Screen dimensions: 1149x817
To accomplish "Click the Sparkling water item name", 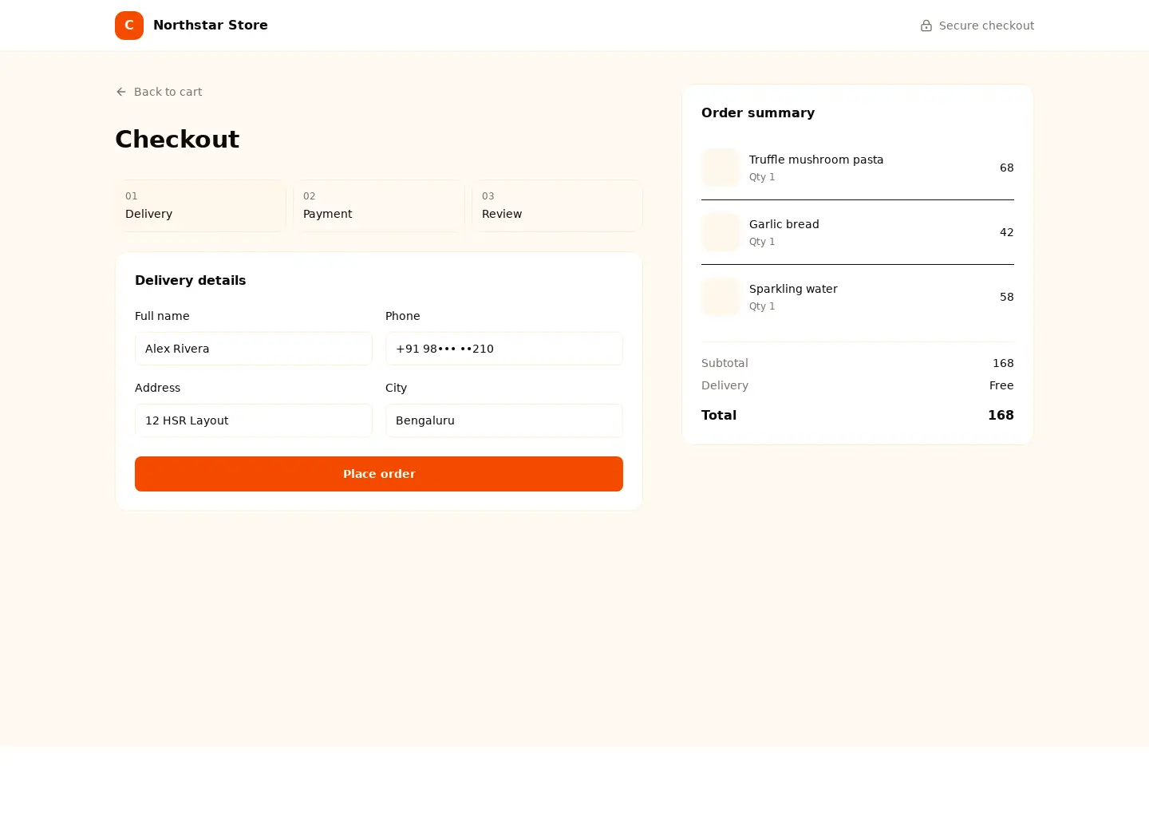I will [793, 289].
